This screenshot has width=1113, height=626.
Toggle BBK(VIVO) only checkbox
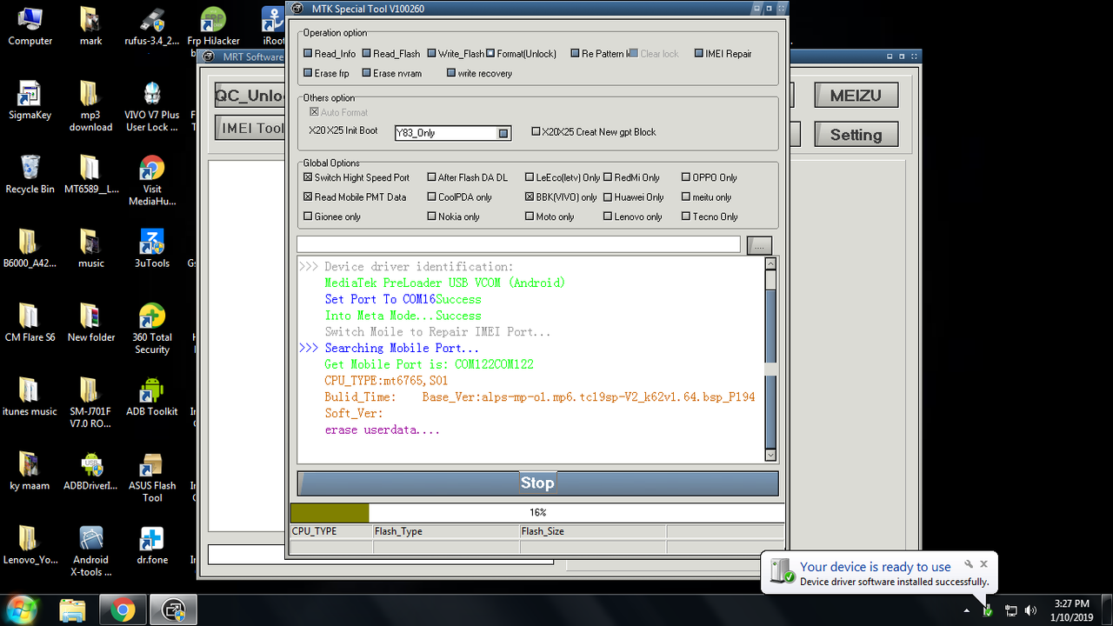pyautogui.click(x=561, y=197)
